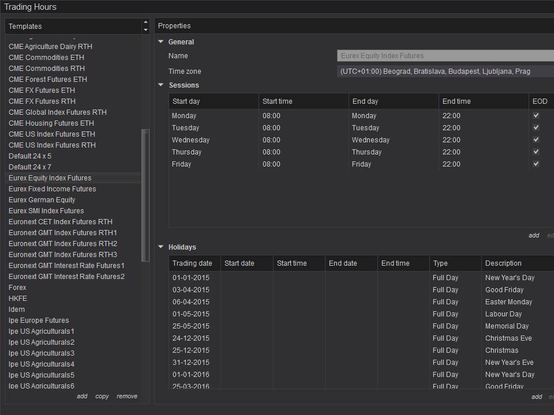The width and height of the screenshot is (554, 415).
Task: Click copy below the Templates list
Action: click(x=102, y=396)
